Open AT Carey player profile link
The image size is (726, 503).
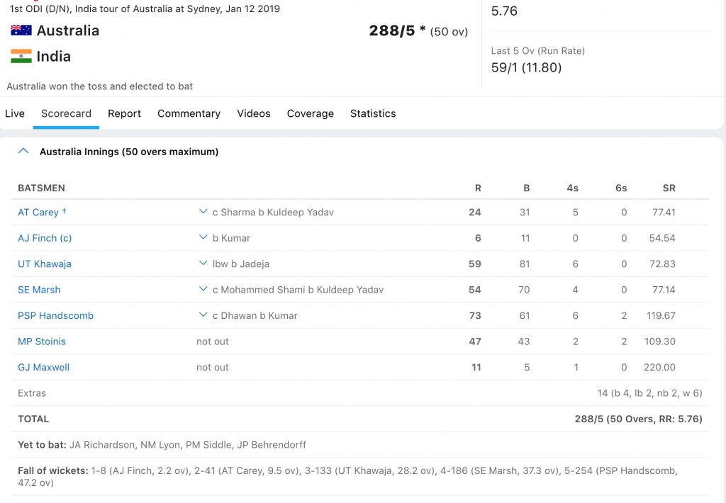pyautogui.click(x=38, y=213)
